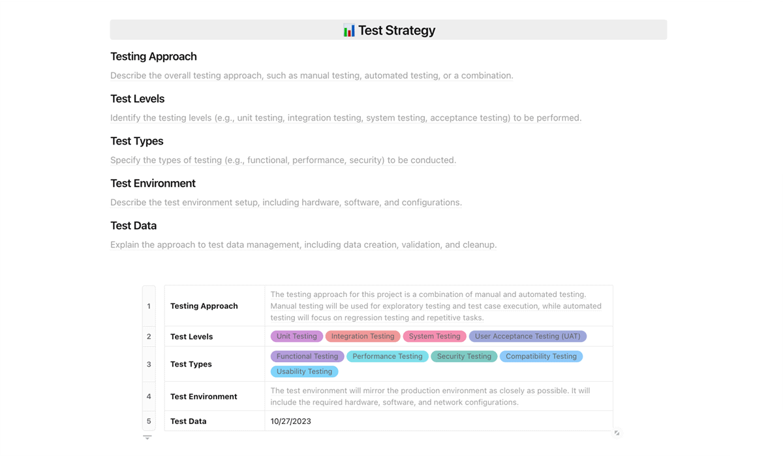This screenshot has height=456, width=783.
Task: Select the System Testing tag
Action: coord(435,336)
